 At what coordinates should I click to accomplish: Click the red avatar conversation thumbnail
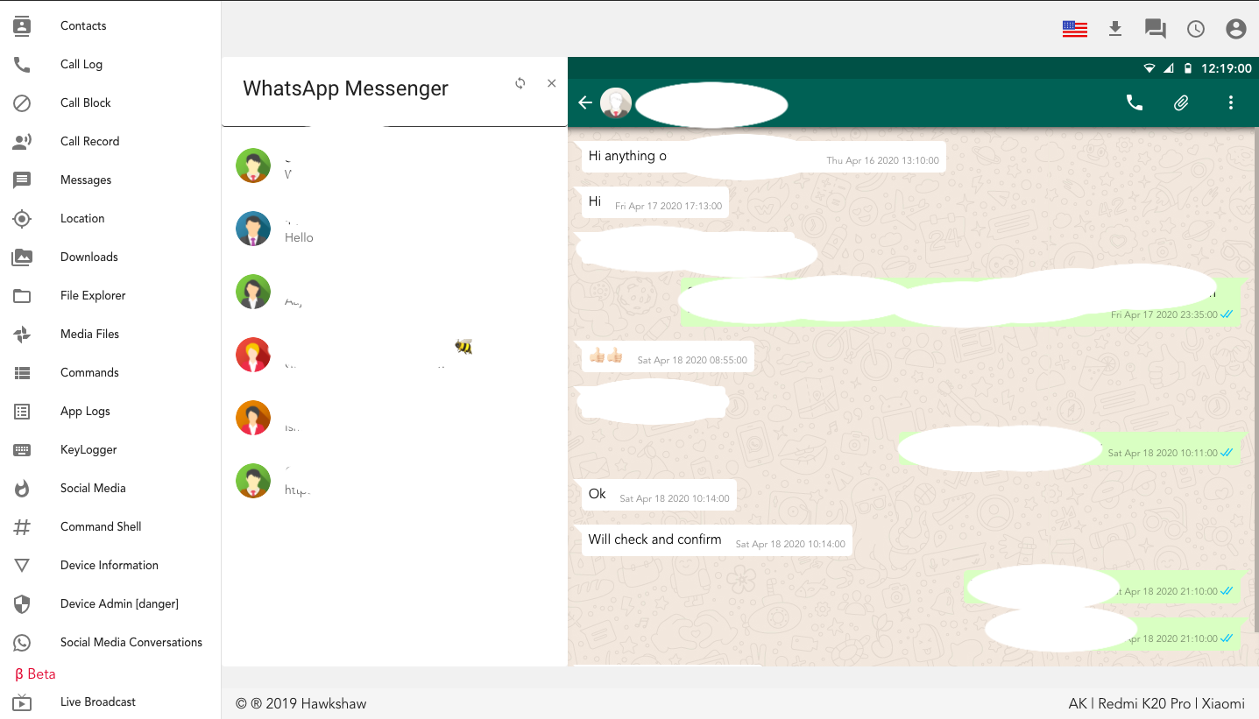click(253, 355)
